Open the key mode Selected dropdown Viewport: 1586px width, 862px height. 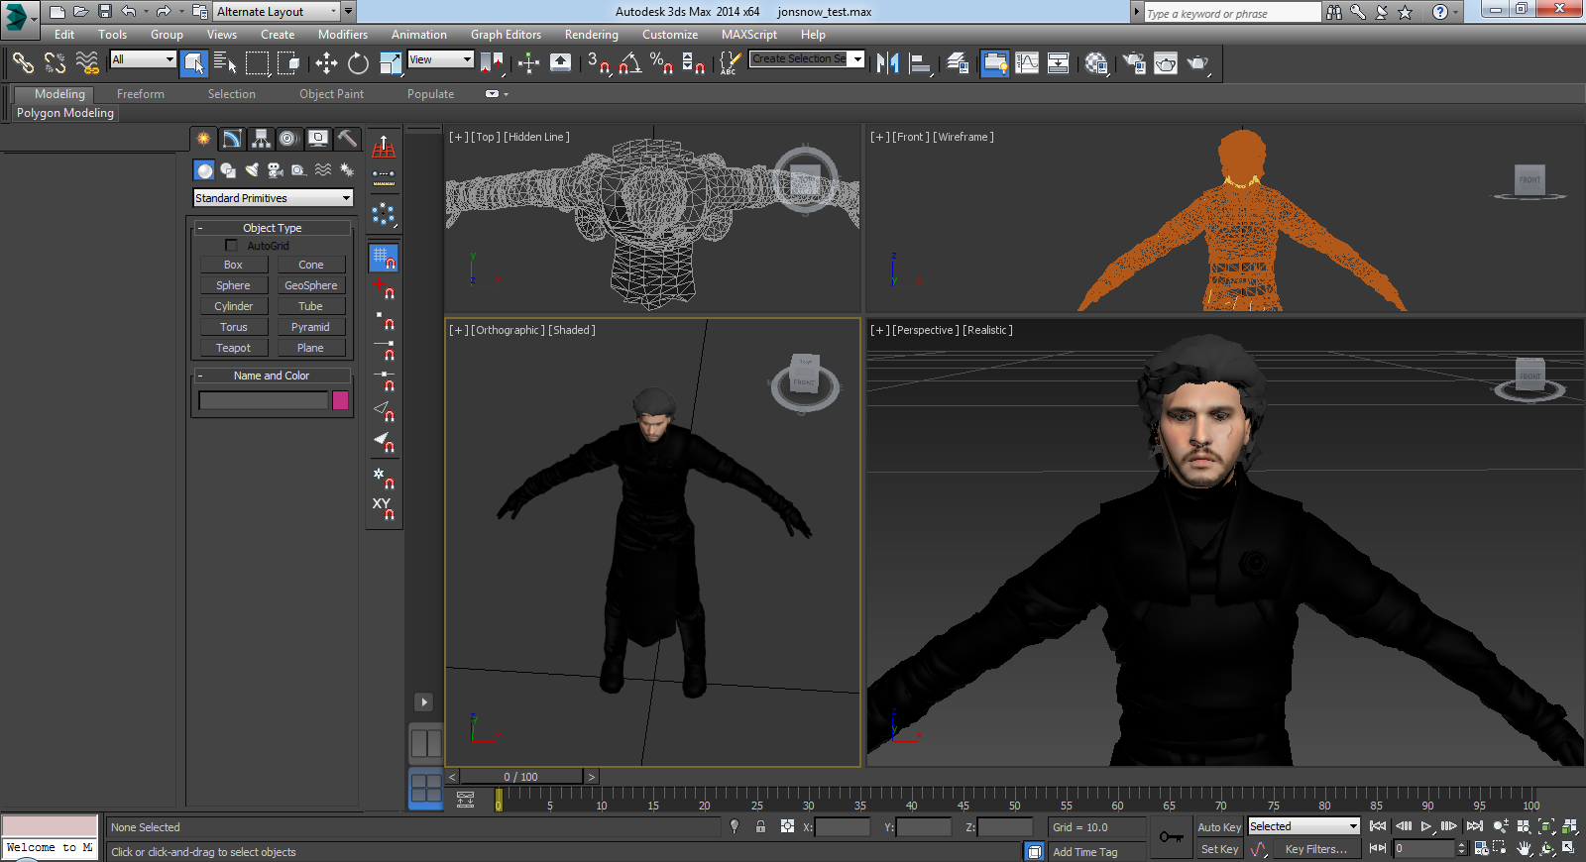click(1303, 826)
